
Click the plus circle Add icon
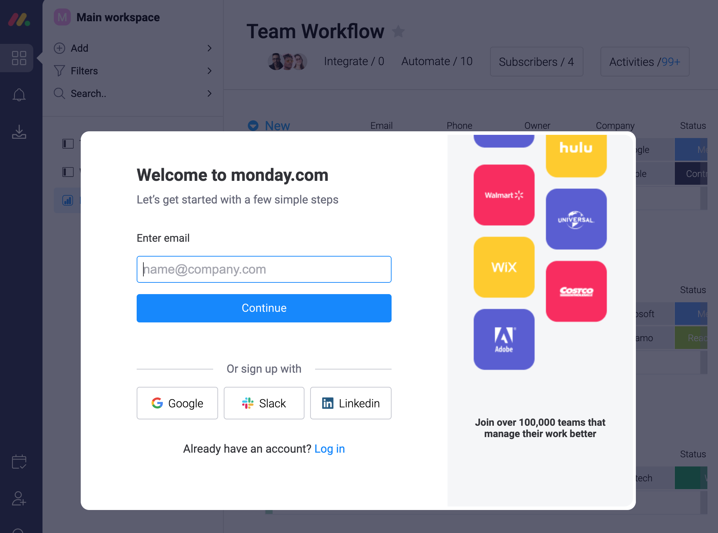coord(59,48)
